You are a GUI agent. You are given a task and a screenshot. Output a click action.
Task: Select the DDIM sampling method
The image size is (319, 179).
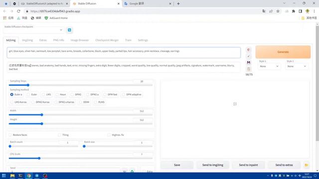click(x=84, y=102)
